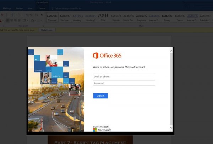Click the Sort icon in Paragraph group
This screenshot has width=213, height=144.
click(x=37, y=15)
